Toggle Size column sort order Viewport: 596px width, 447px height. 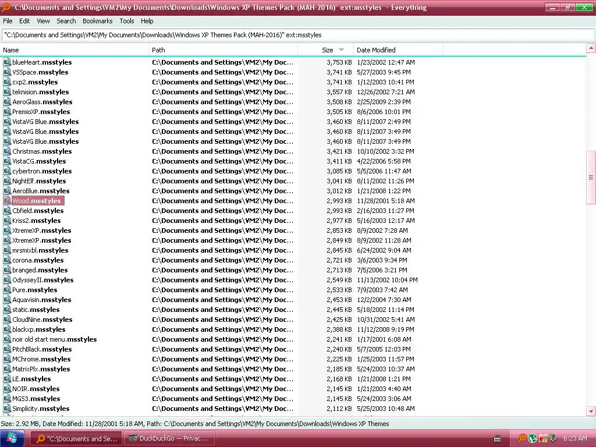click(326, 50)
